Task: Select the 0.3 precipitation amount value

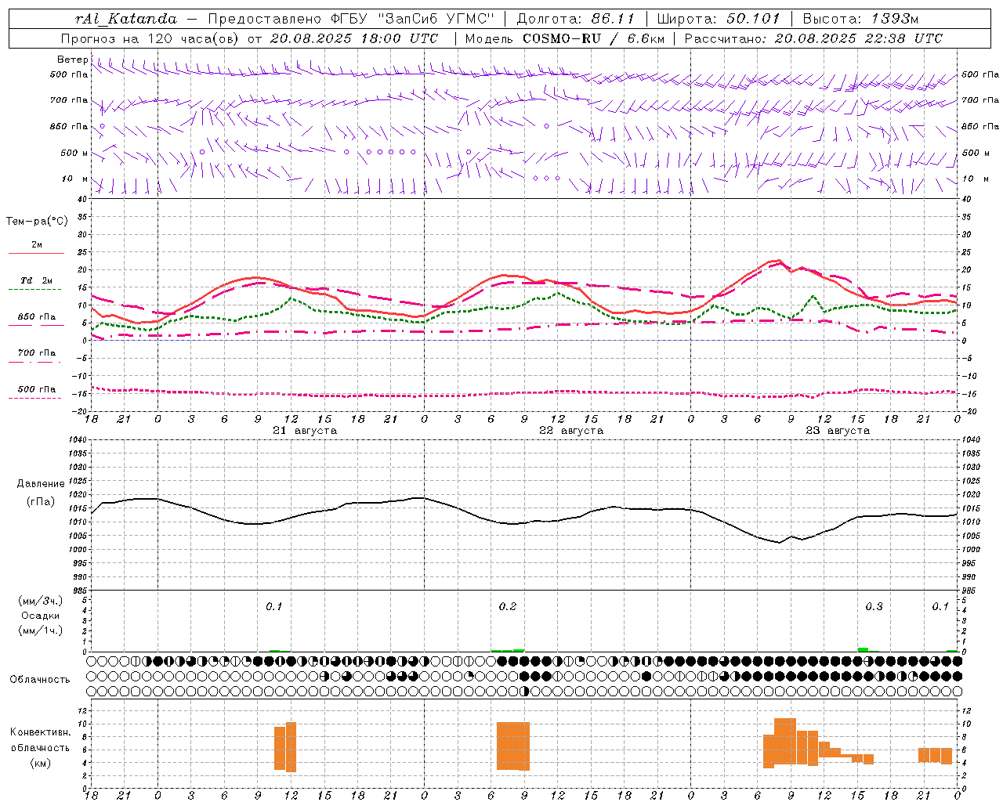Action: 874,607
